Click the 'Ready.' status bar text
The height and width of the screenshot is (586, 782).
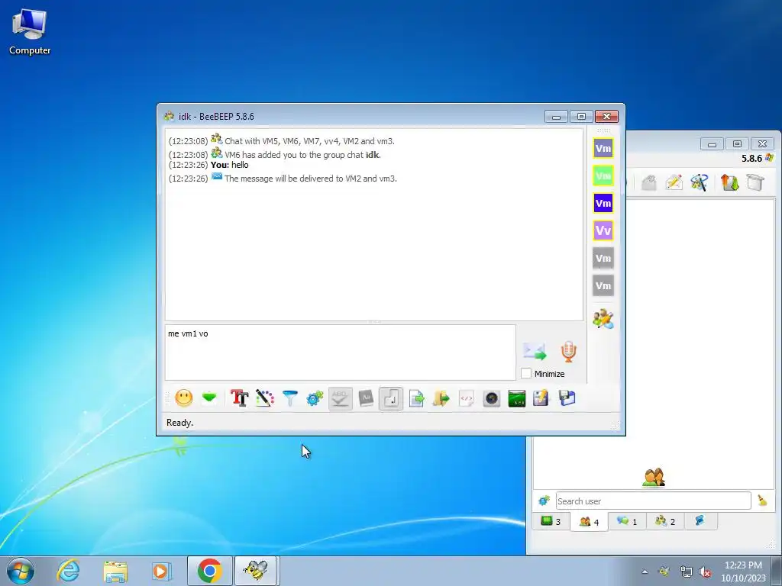point(180,423)
